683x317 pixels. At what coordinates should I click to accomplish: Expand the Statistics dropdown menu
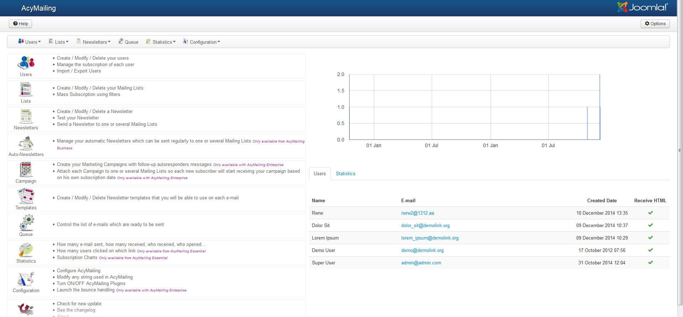coord(161,42)
